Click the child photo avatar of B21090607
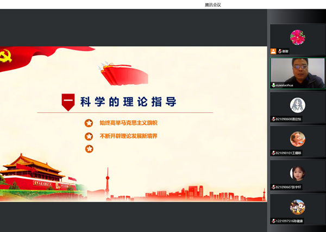 coord(297,173)
